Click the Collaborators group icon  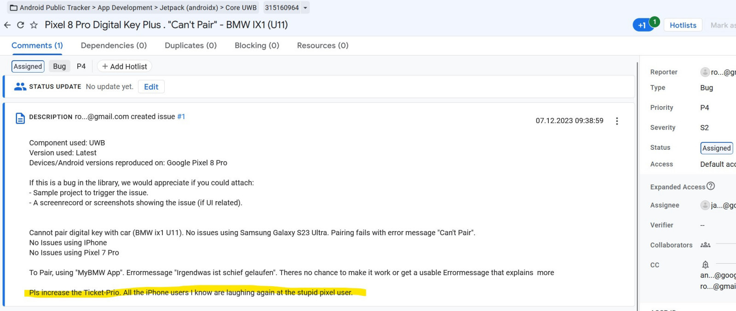(705, 245)
